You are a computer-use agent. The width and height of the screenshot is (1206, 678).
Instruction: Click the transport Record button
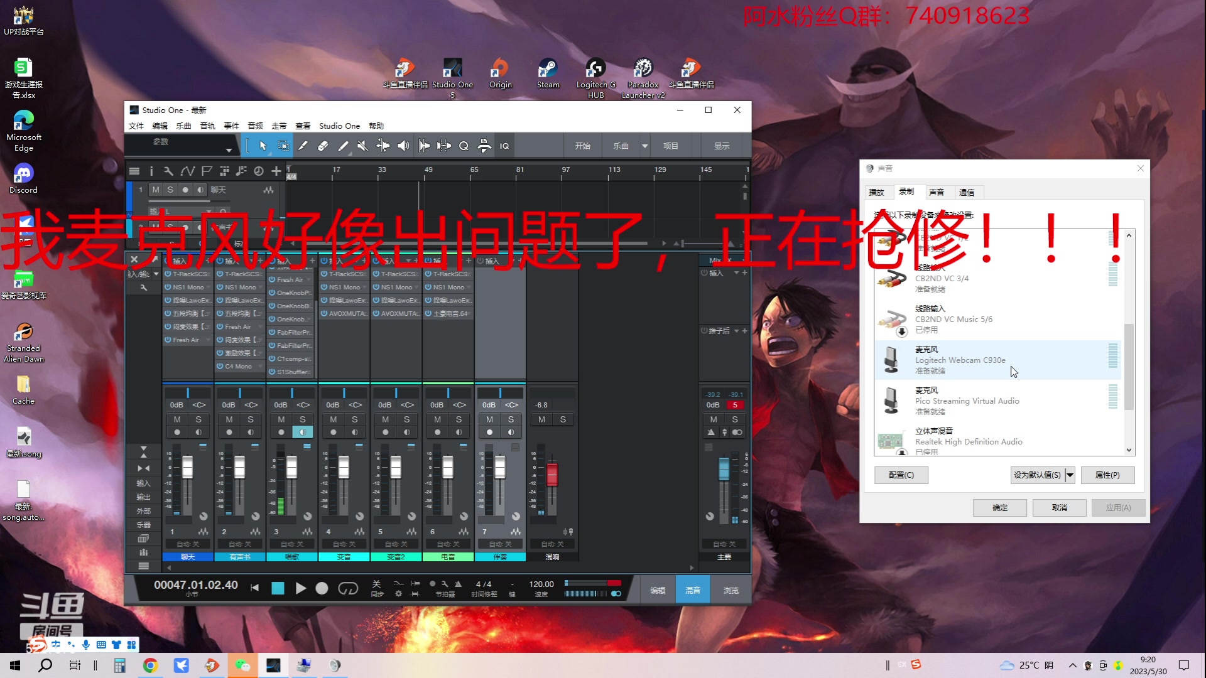tap(322, 588)
